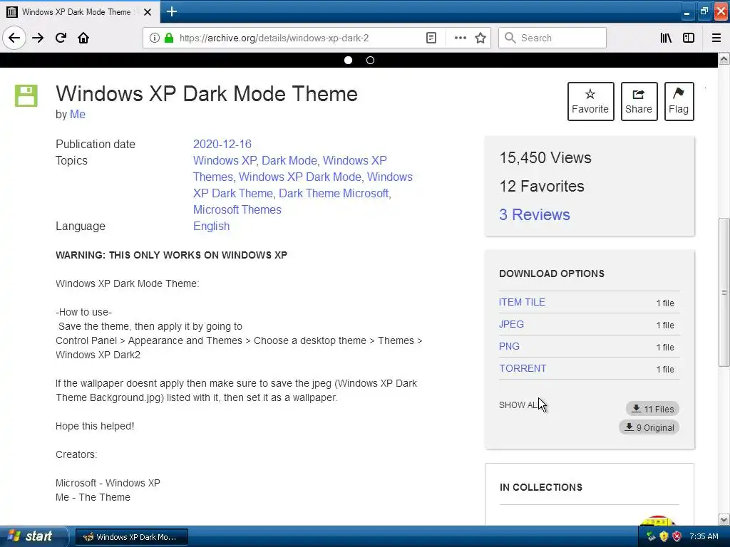This screenshot has width=730, height=547.
Task: Click the 7:35 AM taskbar clock
Action: (704, 536)
